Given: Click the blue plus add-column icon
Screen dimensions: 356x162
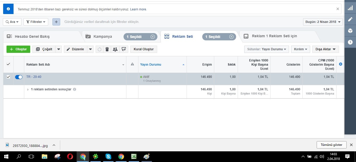Looking at the screenshot, I should click(340, 64).
